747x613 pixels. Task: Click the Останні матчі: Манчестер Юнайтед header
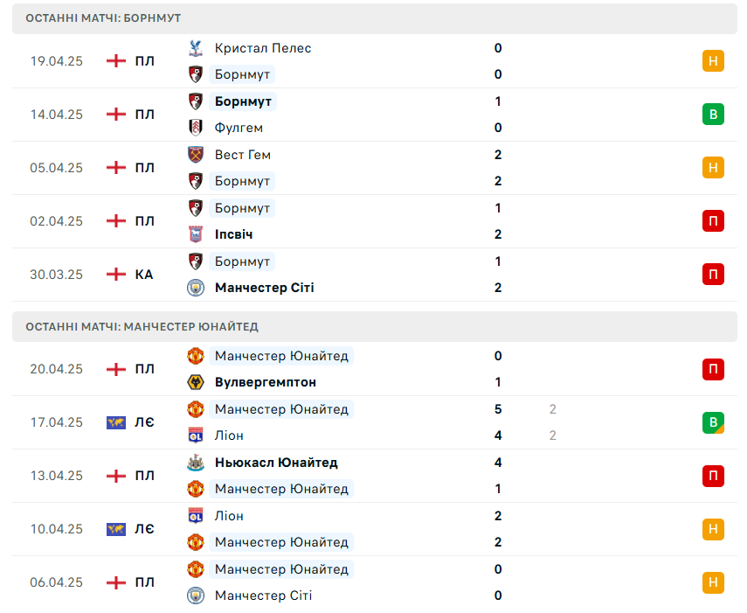pyautogui.click(x=375, y=327)
